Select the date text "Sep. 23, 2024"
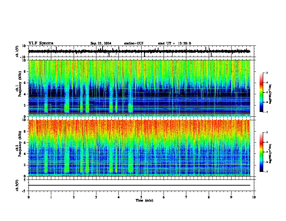 click(x=101, y=43)
